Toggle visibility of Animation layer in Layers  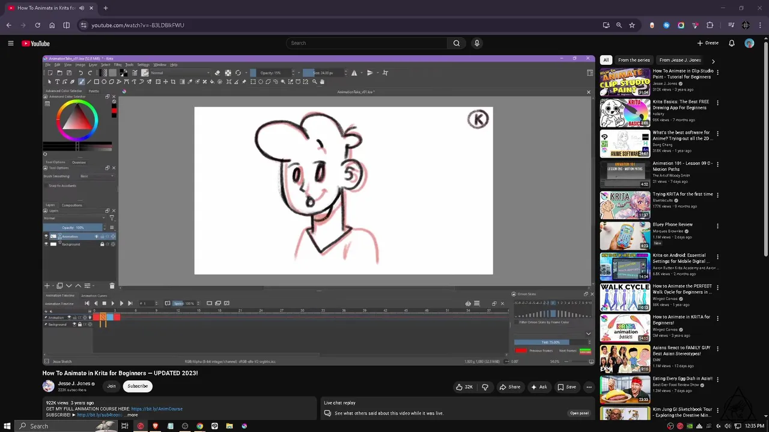point(46,236)
